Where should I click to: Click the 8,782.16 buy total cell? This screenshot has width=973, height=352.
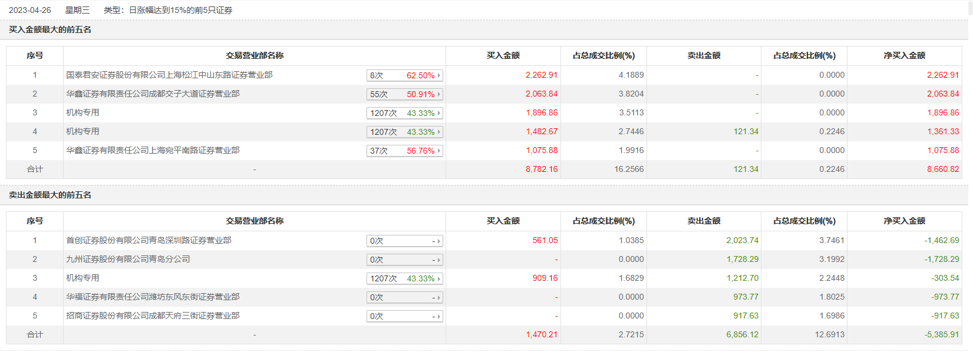542,170
